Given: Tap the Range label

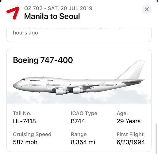Looking at the screenshot, I should click(79, 135).
